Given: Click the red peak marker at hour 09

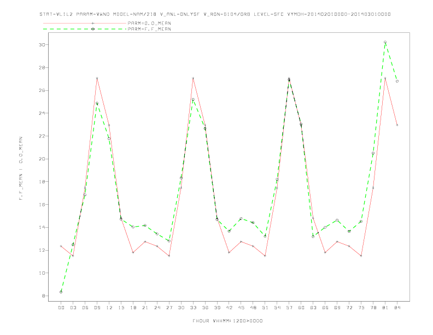Looking at the screenshot, I should click(97, 78).
